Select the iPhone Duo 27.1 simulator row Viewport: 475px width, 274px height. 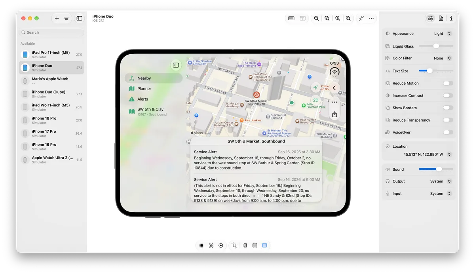[51, 68]
